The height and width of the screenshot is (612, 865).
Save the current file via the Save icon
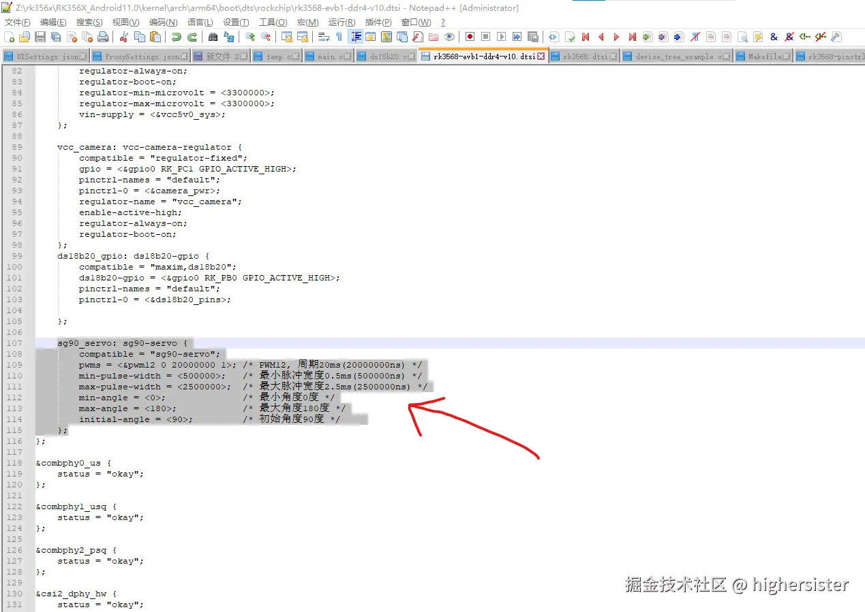[x=40, y=37]
